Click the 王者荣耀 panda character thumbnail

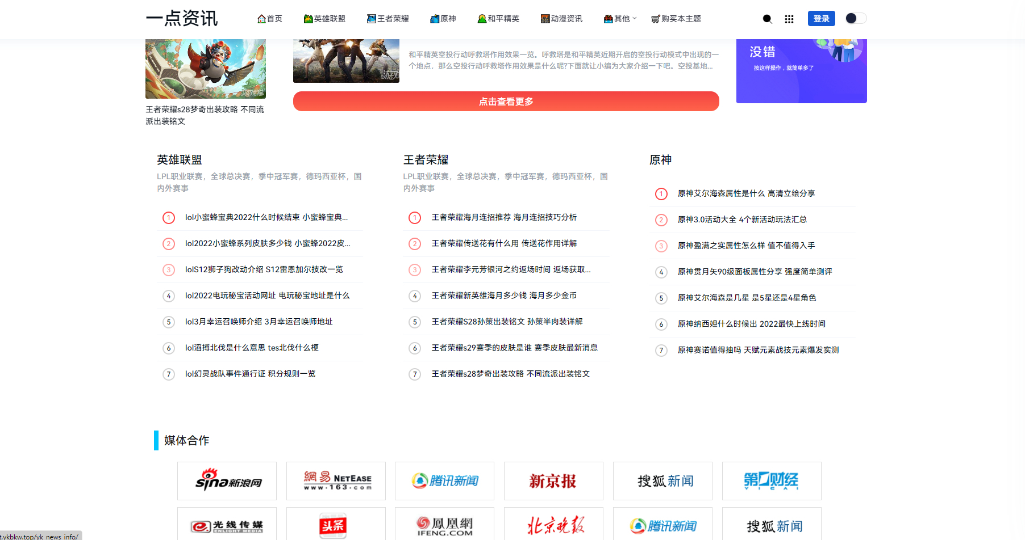click(x=205, y=68)
